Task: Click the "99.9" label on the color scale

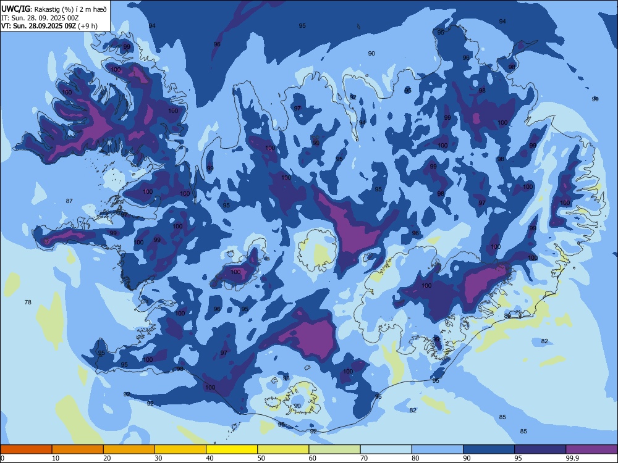Action: (572, 458)
